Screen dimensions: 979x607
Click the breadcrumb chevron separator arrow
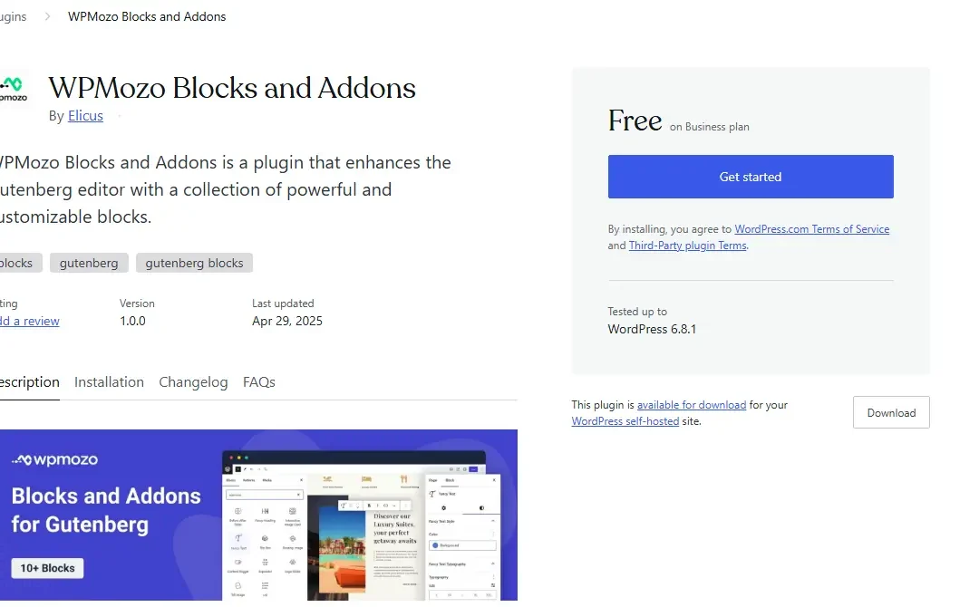click(x=47, y=17)
